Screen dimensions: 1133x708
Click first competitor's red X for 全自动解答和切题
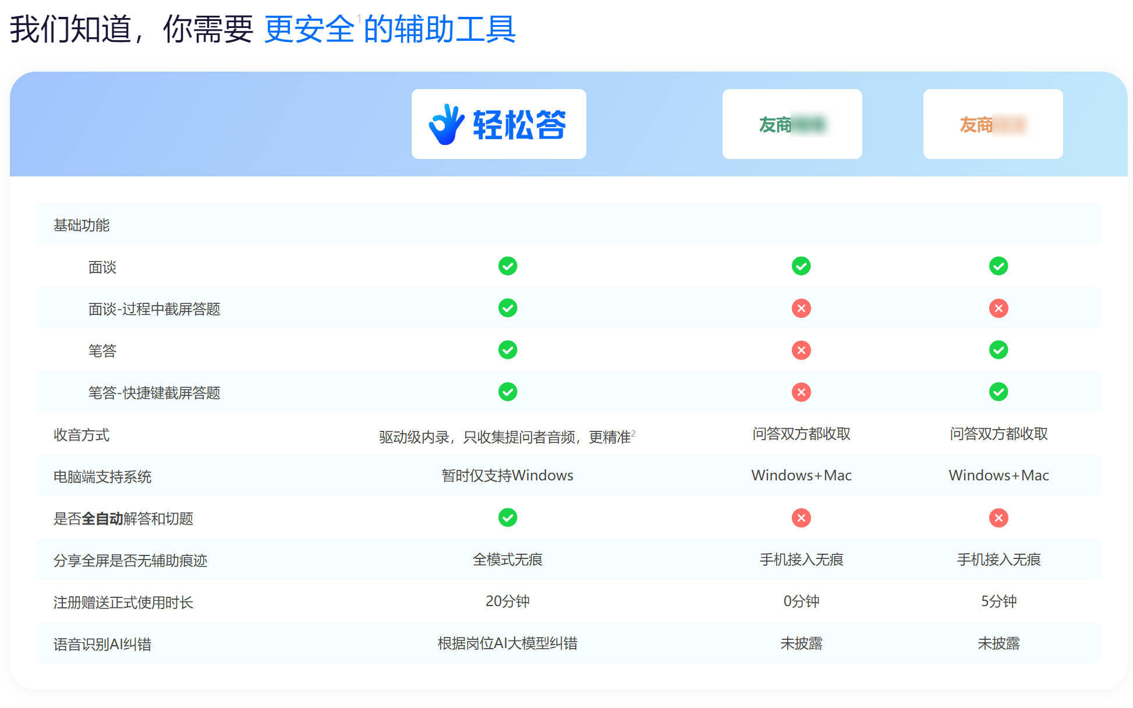click(x=801, y=518)
